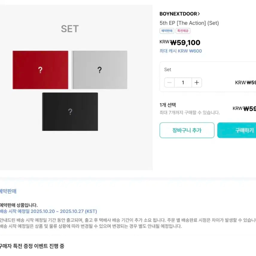The image size is (256, 256).
Task: Open the 최대 캐시 KRW ₩600 link
Action: point(181,51)
